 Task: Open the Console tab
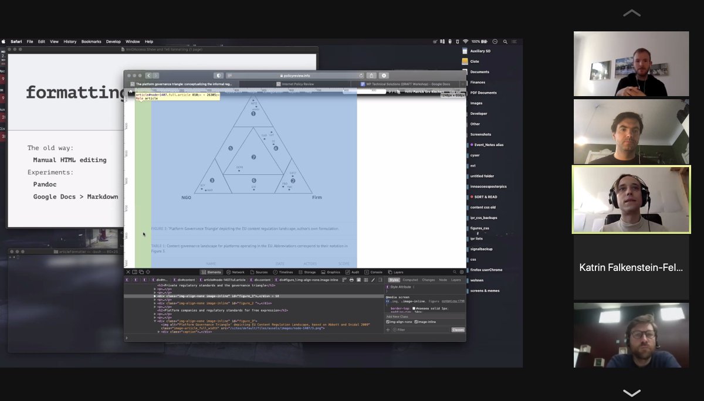click(373, 272)
